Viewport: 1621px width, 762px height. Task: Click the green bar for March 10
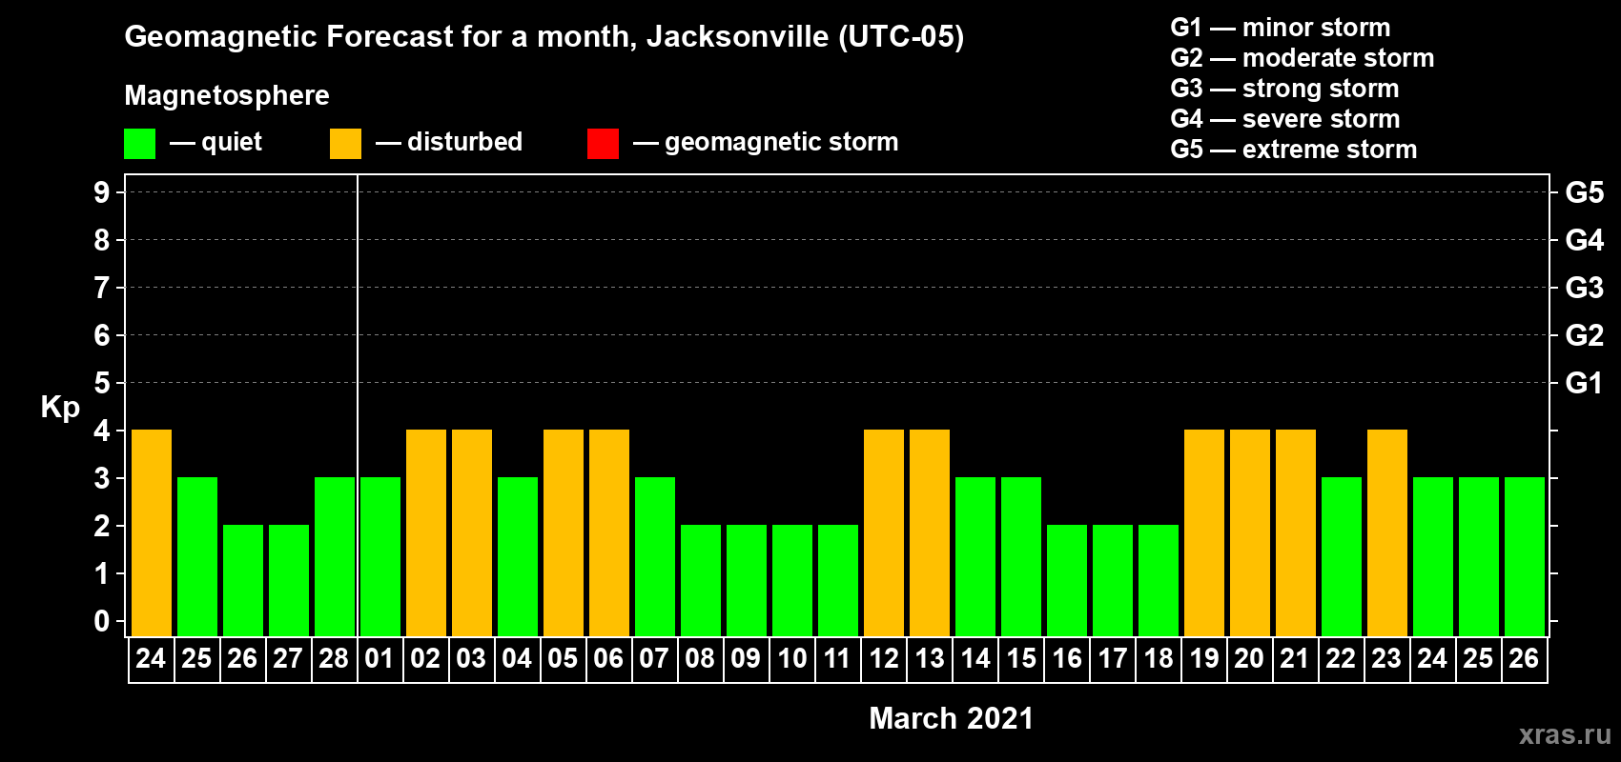click(792, 581)
